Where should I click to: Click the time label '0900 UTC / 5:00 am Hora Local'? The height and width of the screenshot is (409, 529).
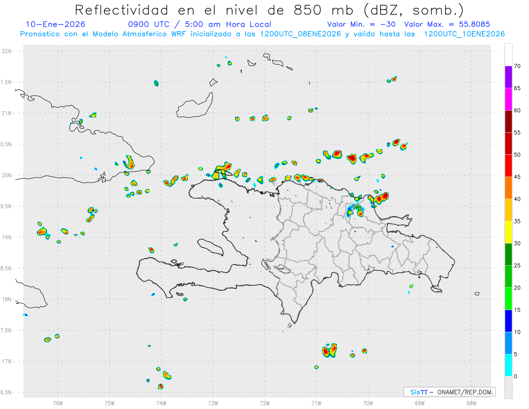coord(200,24)
